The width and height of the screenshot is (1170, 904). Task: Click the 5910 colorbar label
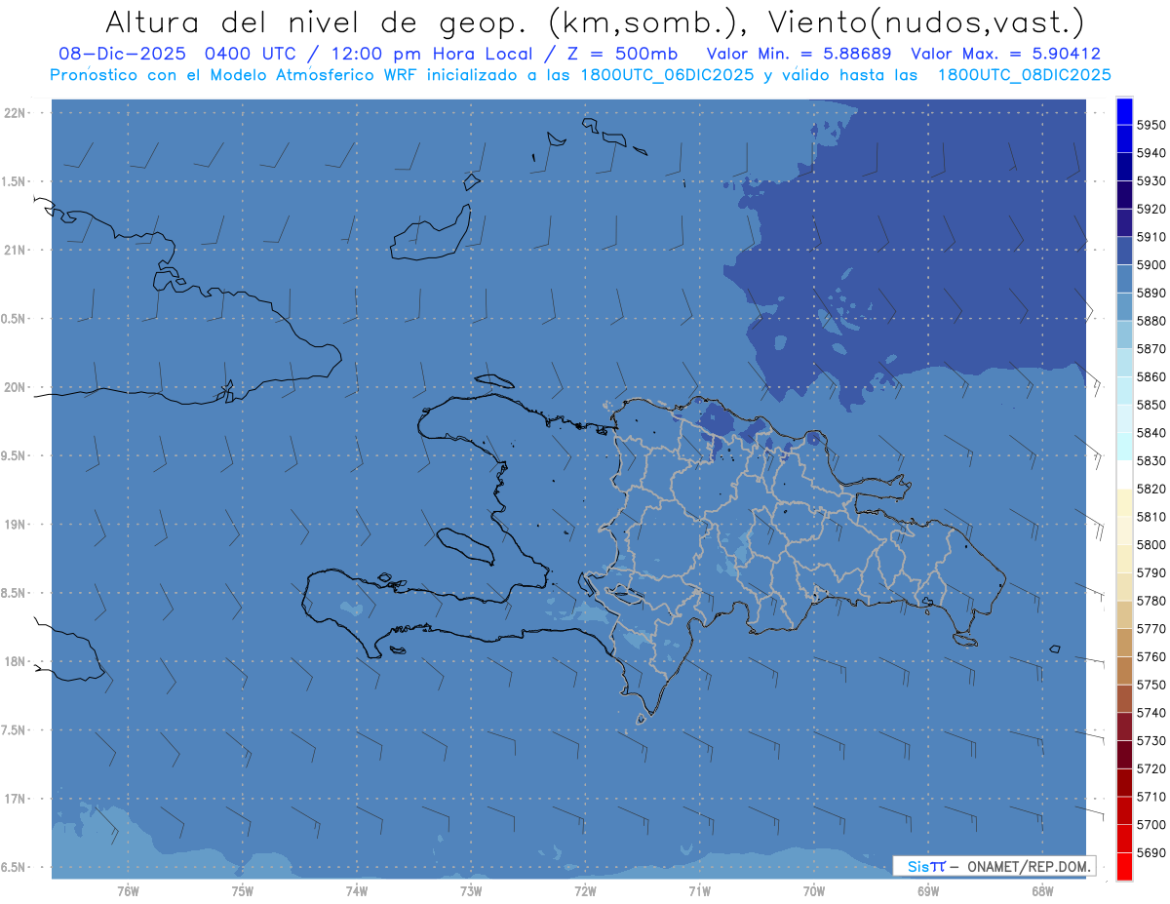tap(1150, 237)
